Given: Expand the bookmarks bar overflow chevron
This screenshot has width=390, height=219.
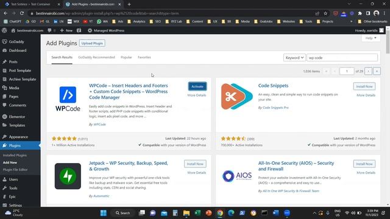Looking at the screenshot, I should pyautogui.click(x=351, y=22).
